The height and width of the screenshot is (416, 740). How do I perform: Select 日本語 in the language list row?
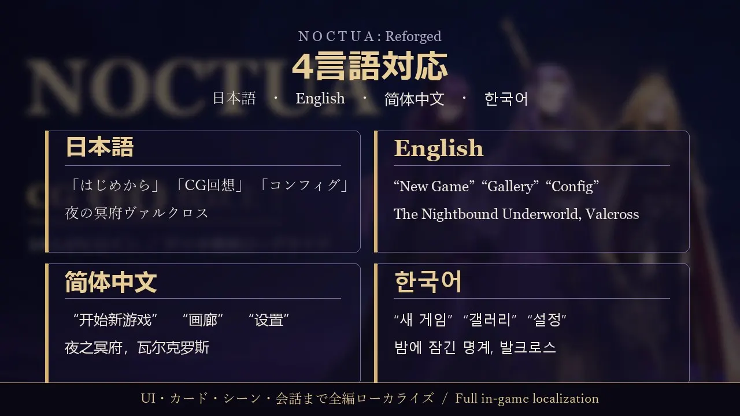point(234,98)
